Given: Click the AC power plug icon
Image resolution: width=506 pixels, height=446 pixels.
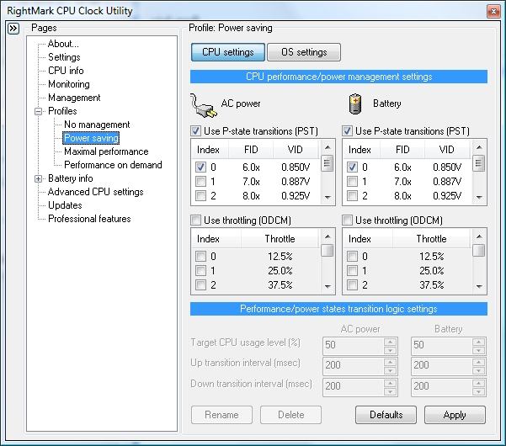Looking at the screenshot, I should (x=204, y=105).
